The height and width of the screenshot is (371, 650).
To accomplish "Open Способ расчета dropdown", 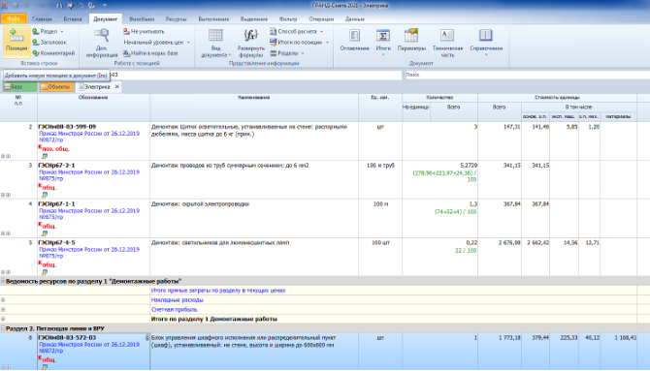I will tap(297, 31).
